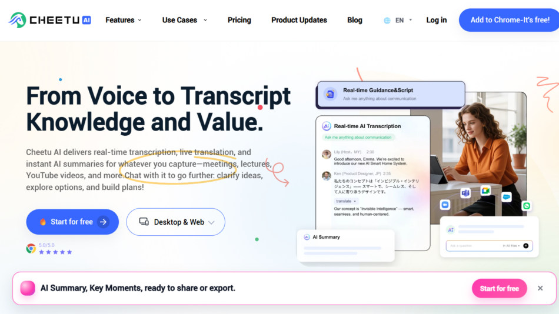Viewport: 559px width, 314px height.
Task: Click the flame icon on Start button
Action: tap(43, 222)
